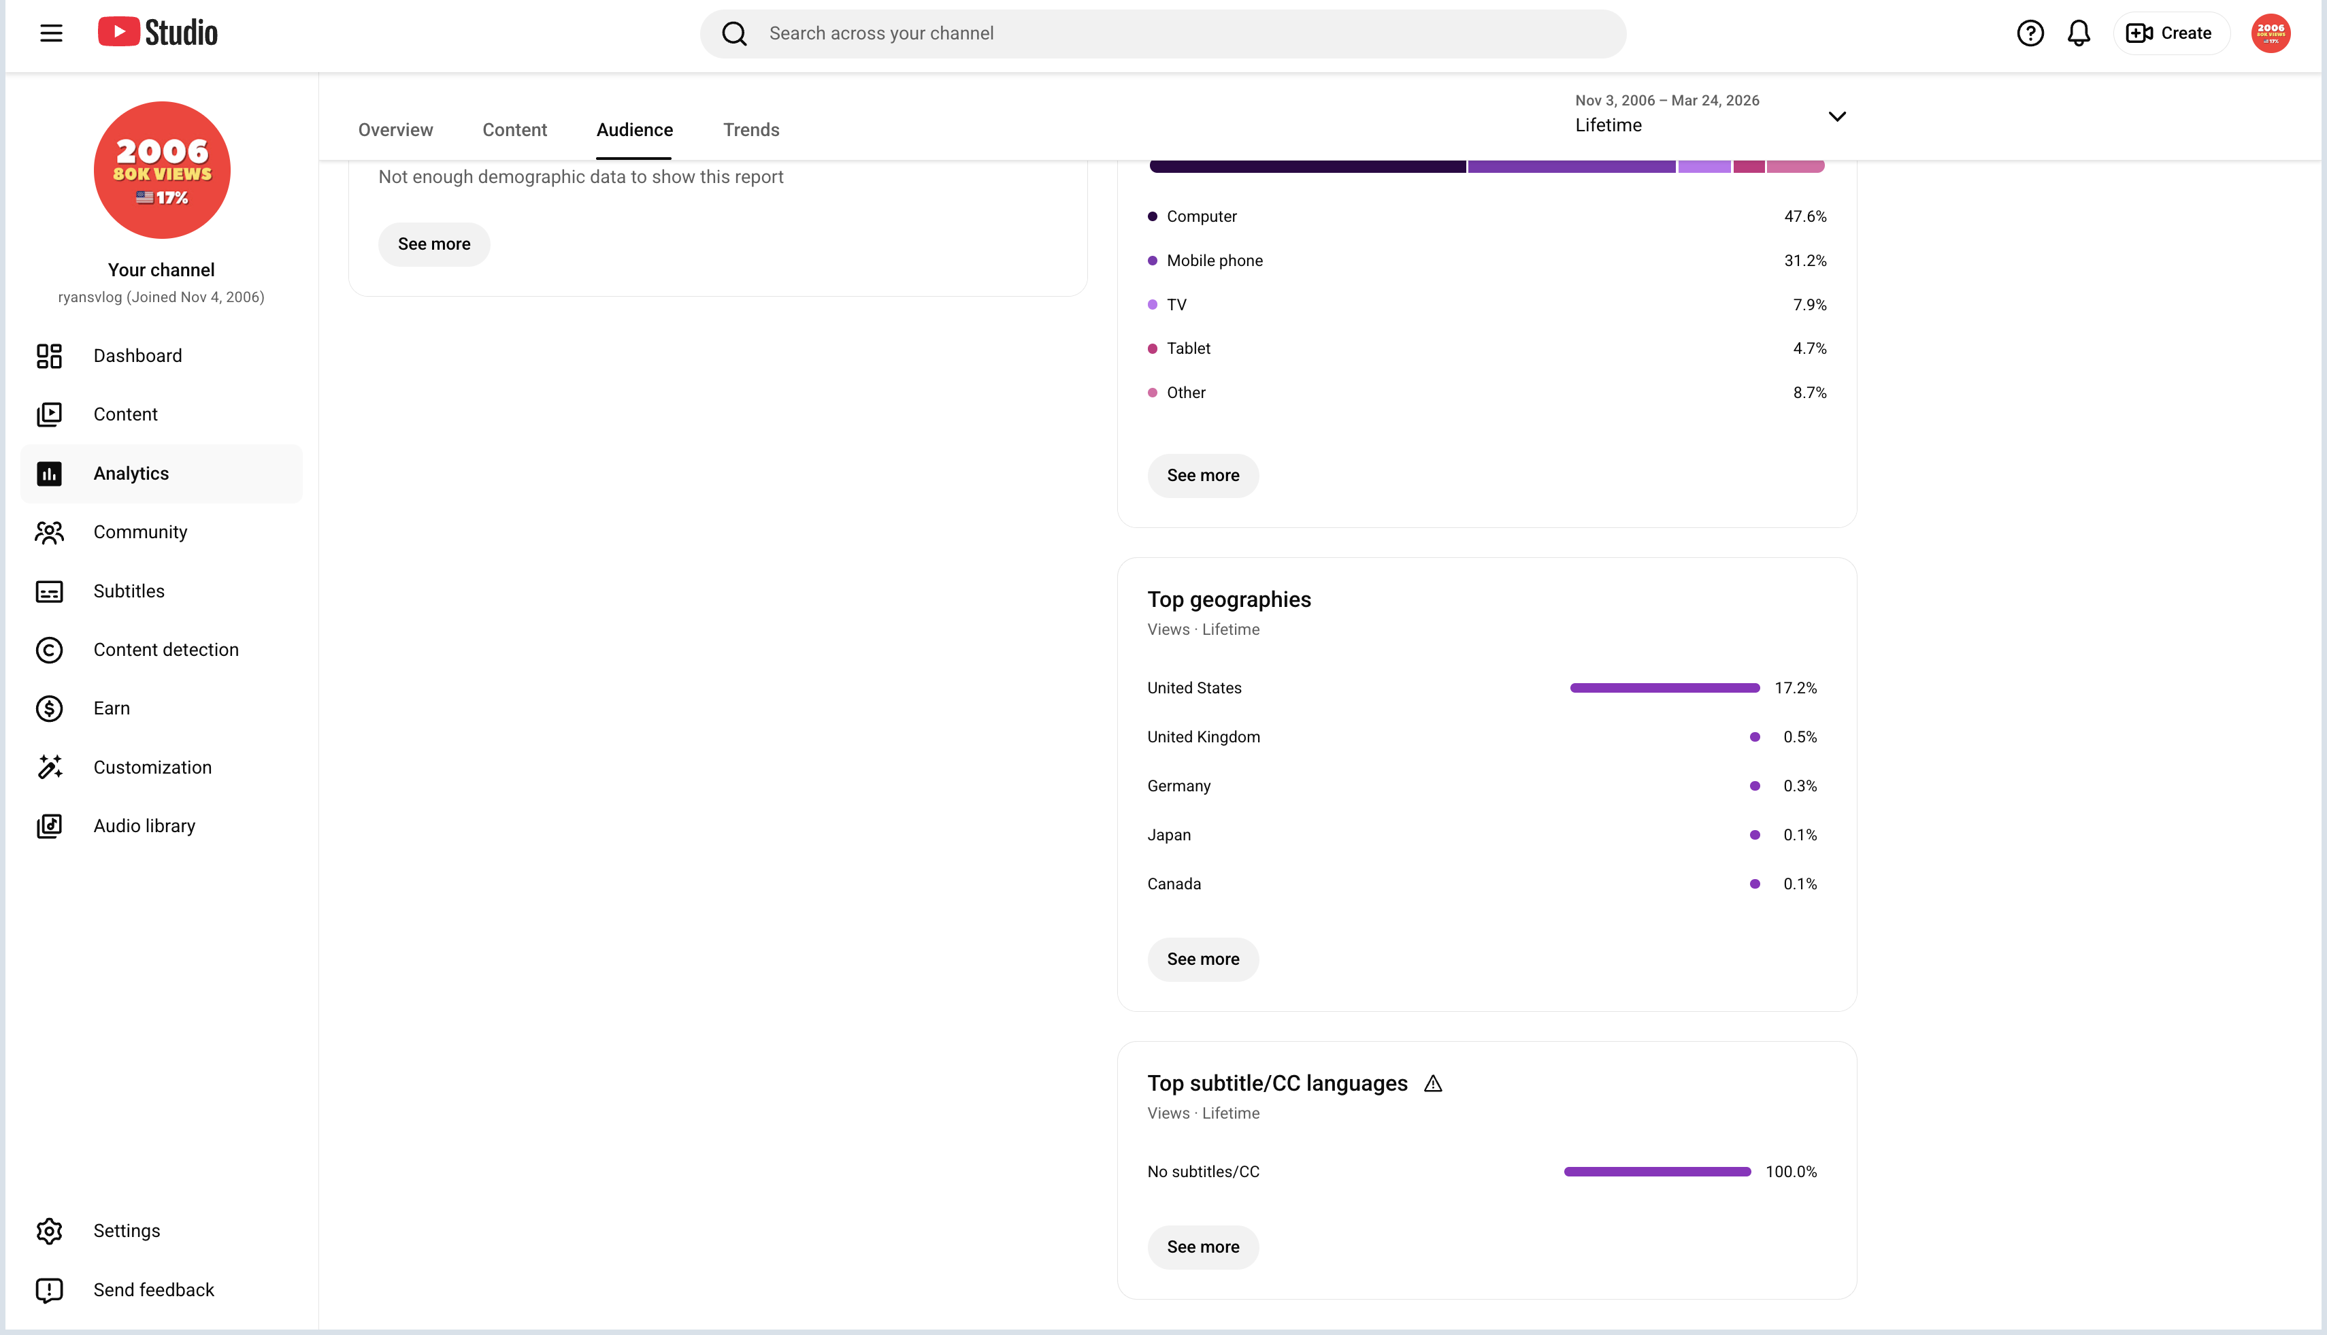The width and height of the screenshot is (2327, 1335).
Task: Click the Other device row label
Action: point(1185,393)
